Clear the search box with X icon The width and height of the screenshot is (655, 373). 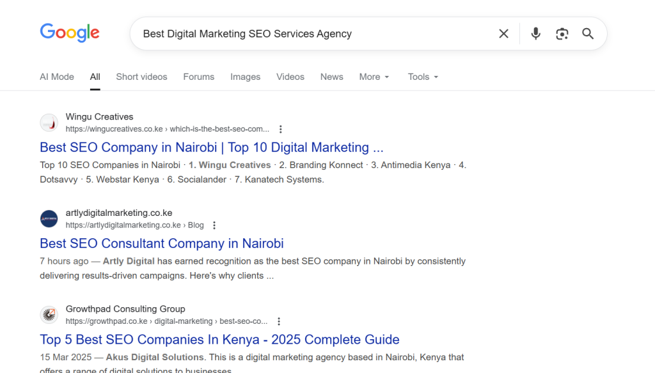[x=503, y=34]
